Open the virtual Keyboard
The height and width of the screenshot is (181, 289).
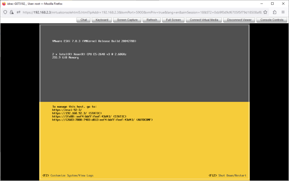tap(102, 20)
